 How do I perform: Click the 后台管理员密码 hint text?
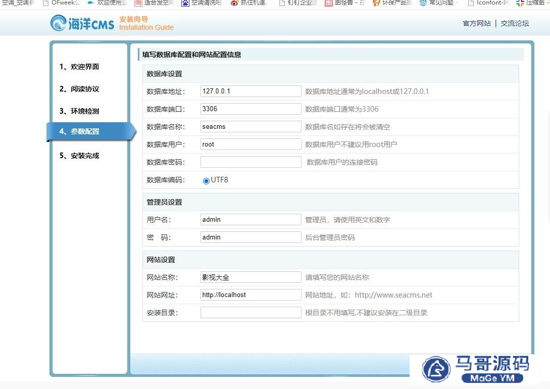(x=330, y=237)
